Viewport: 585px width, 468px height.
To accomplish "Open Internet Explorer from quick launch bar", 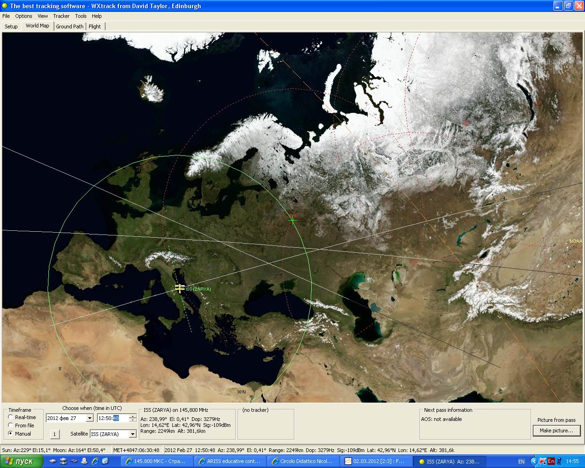I will 95,461.
